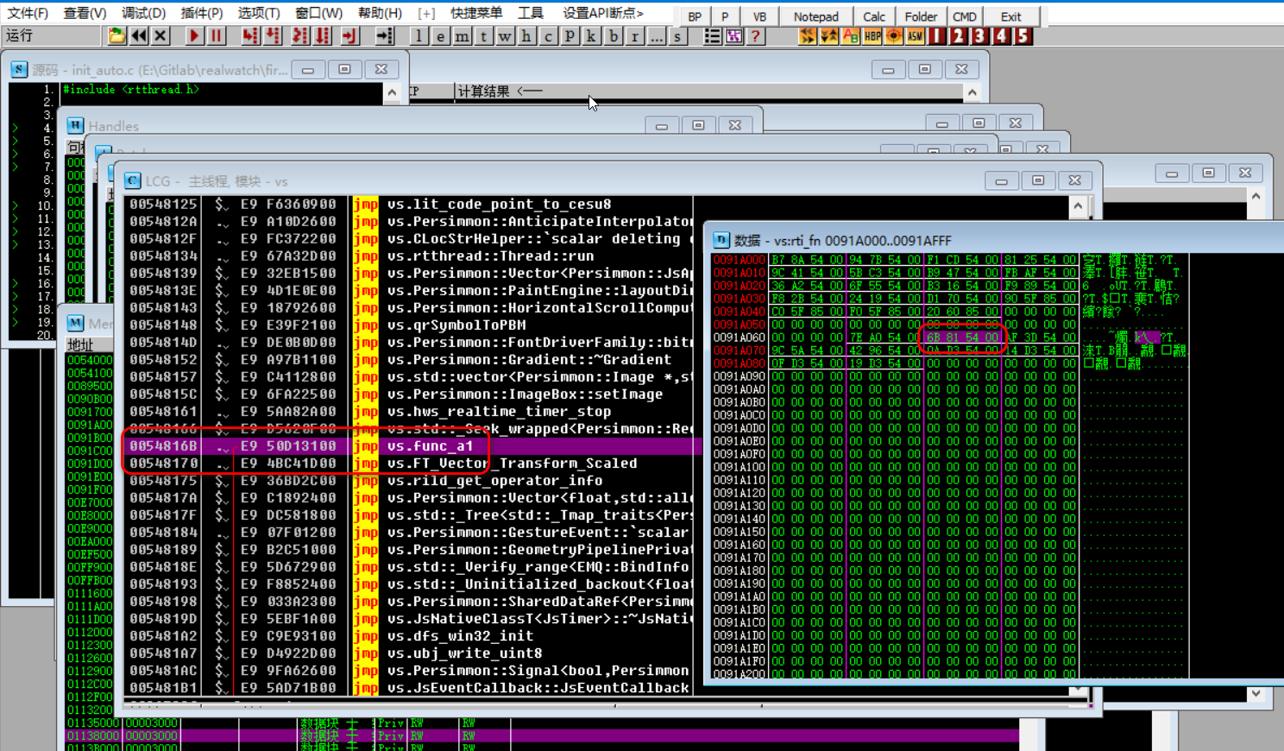Click the red number 1 toolbar icon
Image resolution: width=1284 pixels, height=751 pixels.
937,35
